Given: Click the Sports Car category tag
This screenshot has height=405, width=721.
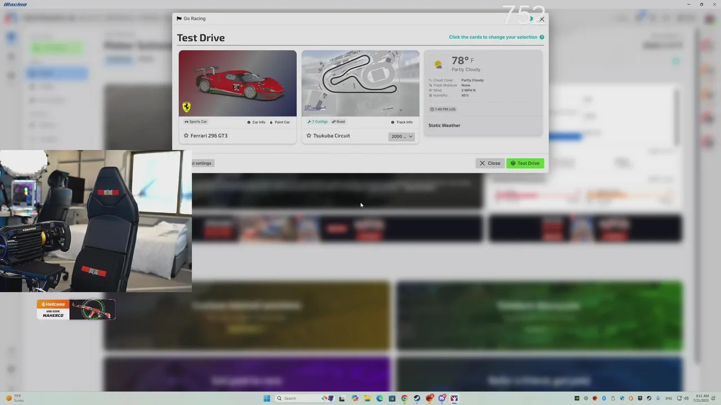Looking at the screenshot, I should [195, 121].
